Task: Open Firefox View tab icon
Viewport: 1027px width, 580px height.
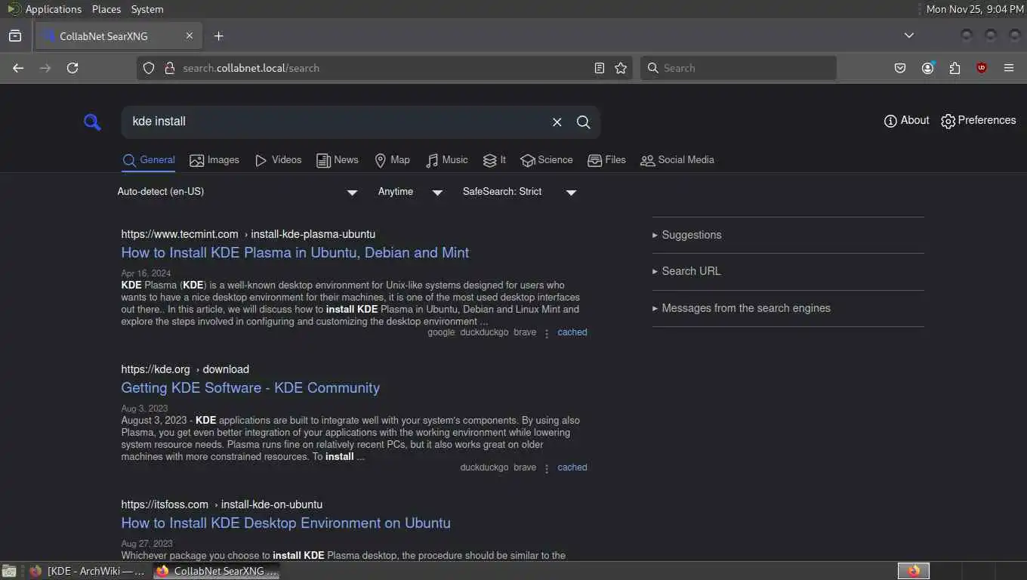Action: pos(15,35)
